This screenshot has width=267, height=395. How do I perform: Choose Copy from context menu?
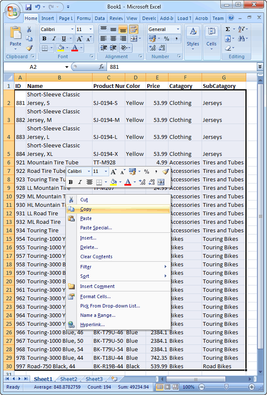pyautogui.click(x=118, y=209)
